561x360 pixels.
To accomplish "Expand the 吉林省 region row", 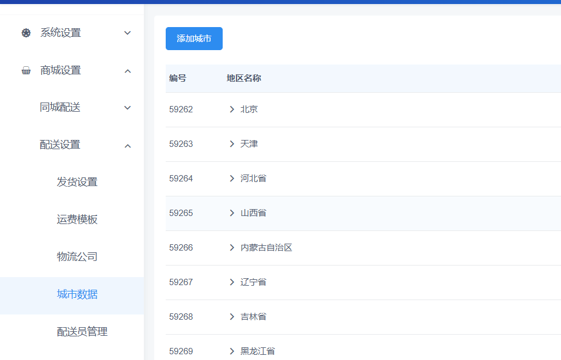I will point(232,317).
